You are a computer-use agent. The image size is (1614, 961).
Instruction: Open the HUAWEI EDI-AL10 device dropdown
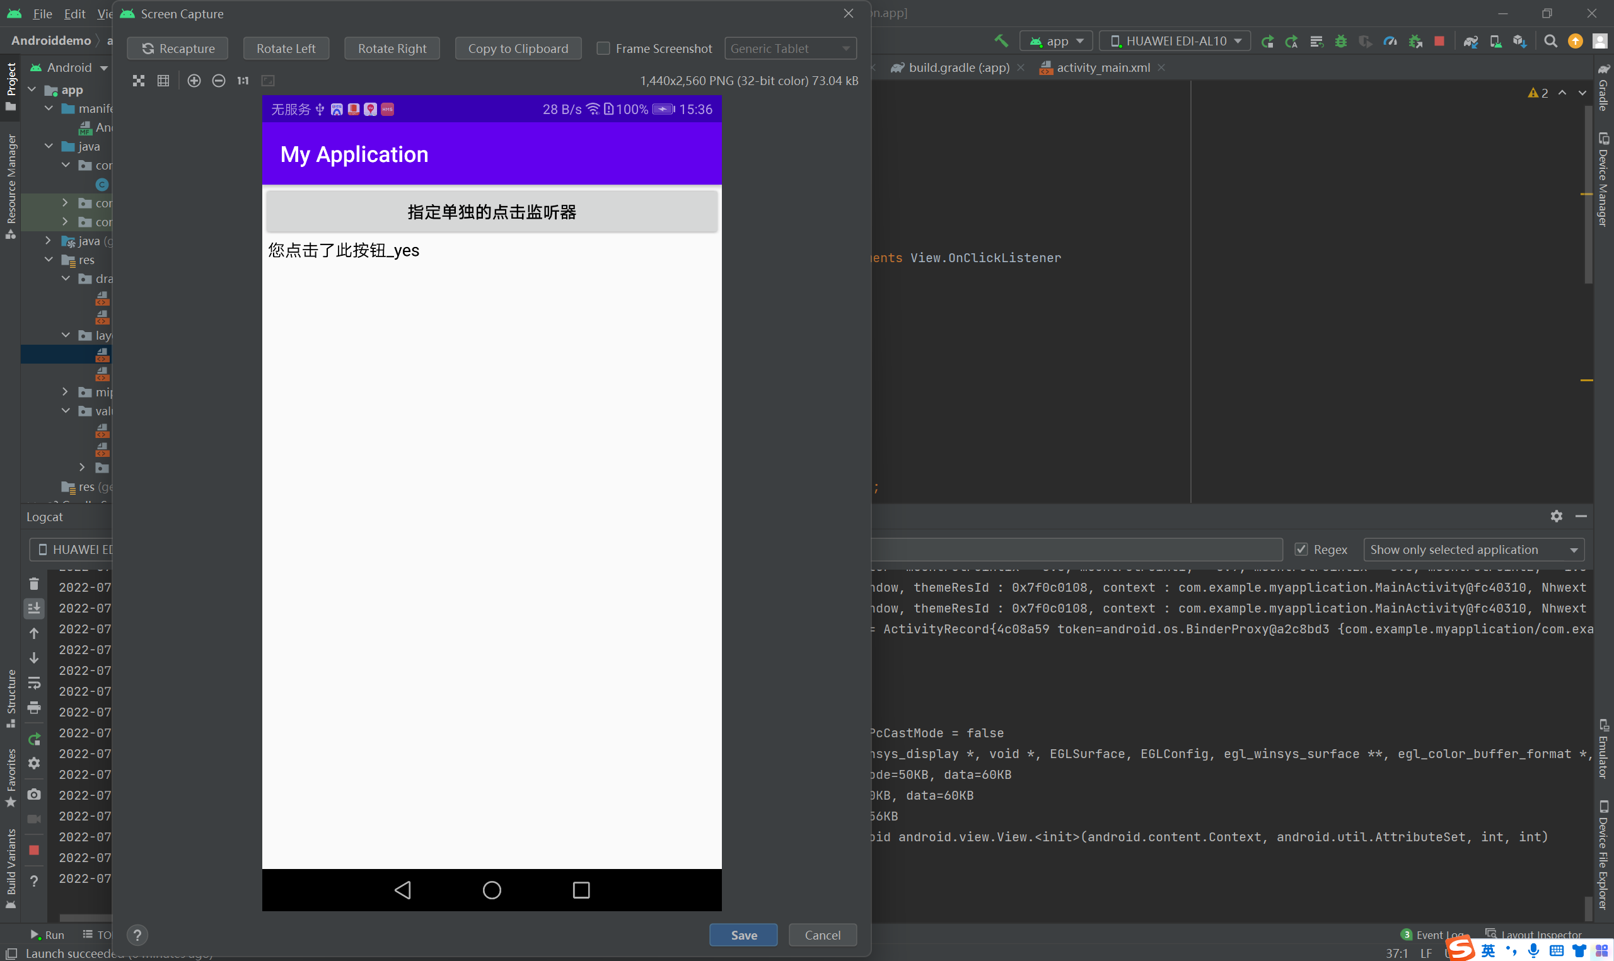1175,41
